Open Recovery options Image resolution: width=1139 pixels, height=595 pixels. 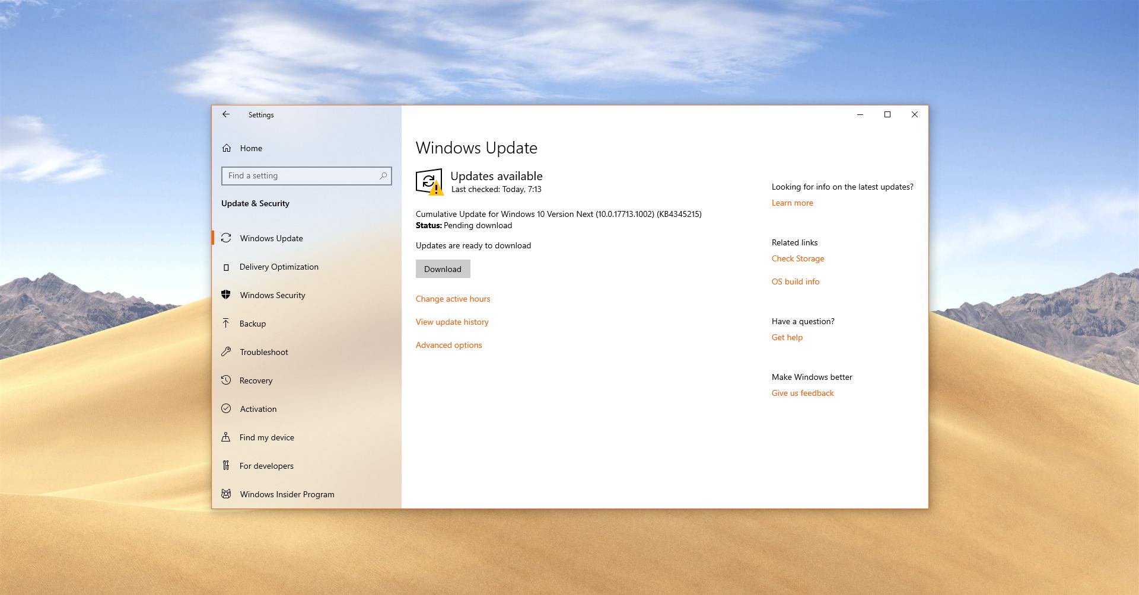[307, 380]
